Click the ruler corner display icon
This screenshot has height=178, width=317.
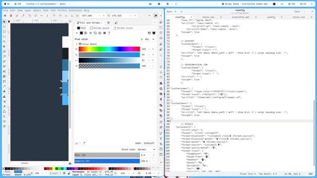tap(70, 21)
